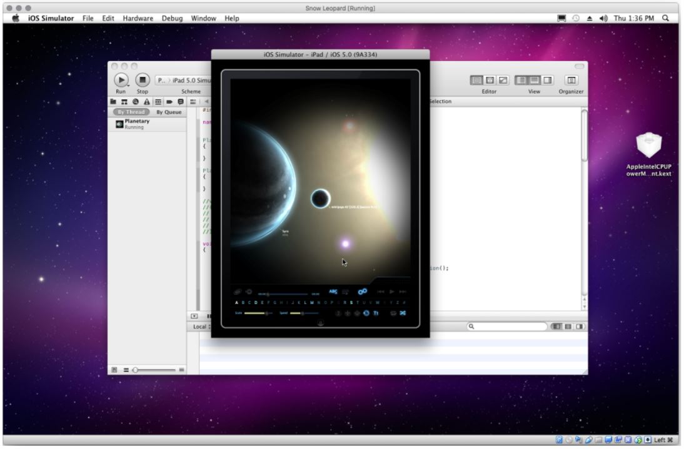Jump to letter A in Planetary alphabet

pyautogui.click(x=236, y=303)
